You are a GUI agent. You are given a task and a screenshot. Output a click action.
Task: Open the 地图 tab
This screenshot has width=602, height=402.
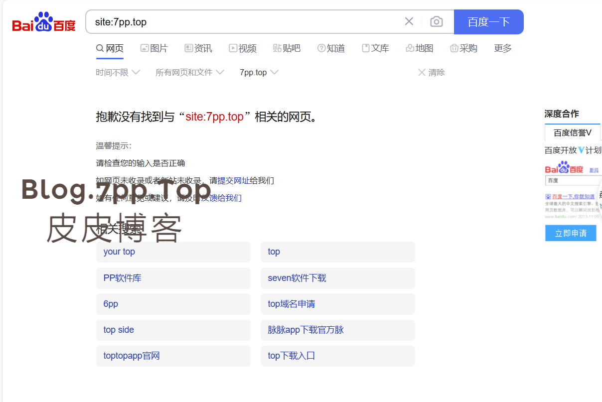420,48
